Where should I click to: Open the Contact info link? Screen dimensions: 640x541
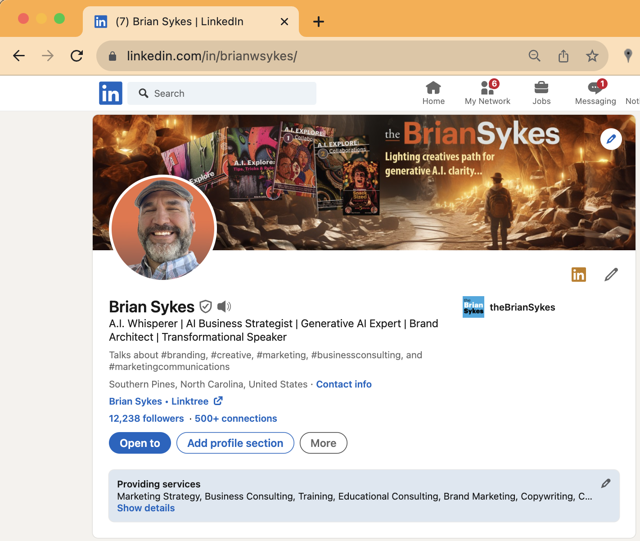[x=344, y=384]
